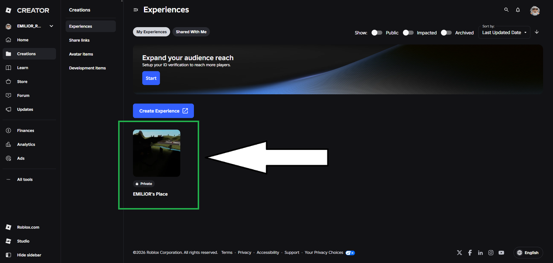
Task: Click the EMILIOR's Place title text
Action: [x=150, y=194]
